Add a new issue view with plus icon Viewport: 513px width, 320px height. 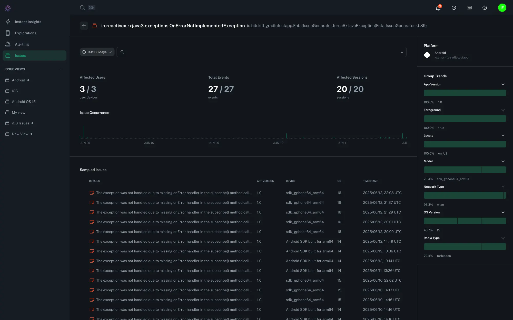click(60, 69)
